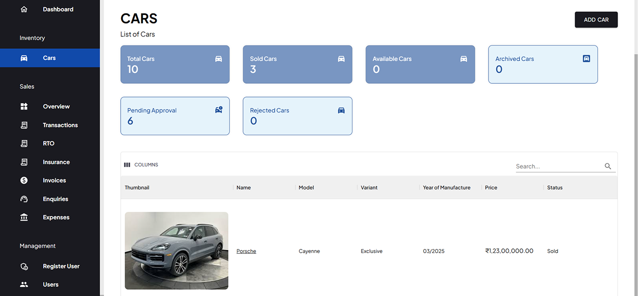The image size is (638, 296).
Task: Click the search magnifier icon
Action: [608, 166]
